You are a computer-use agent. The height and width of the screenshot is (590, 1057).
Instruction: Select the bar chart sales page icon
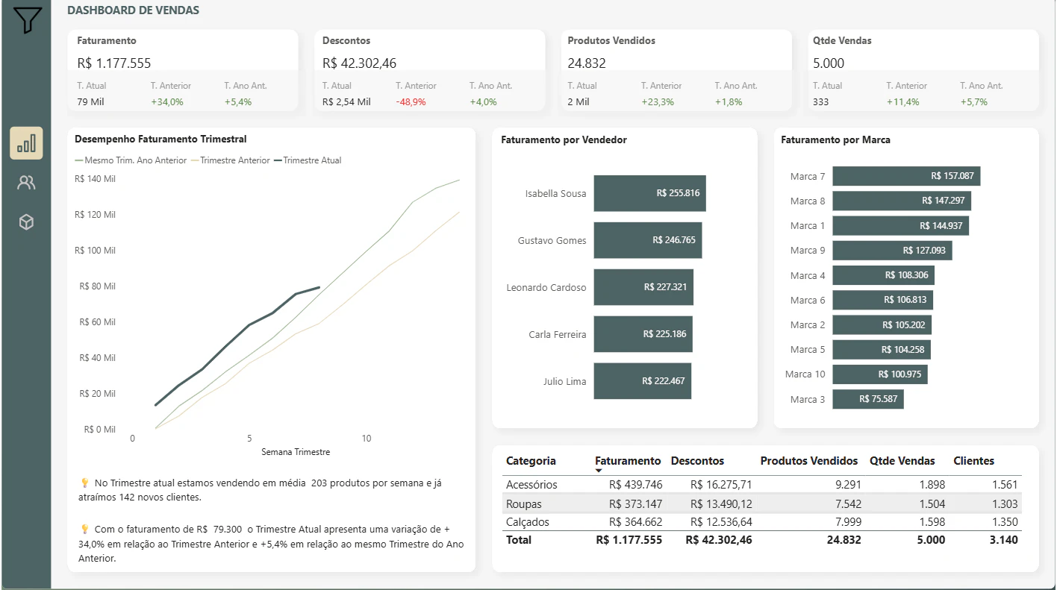[x=26, y=143]
